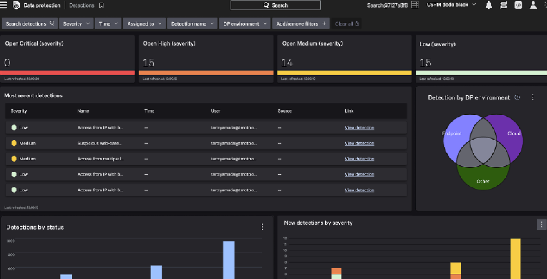Show info for Detection by DP environment

click(x=517, y=97)
